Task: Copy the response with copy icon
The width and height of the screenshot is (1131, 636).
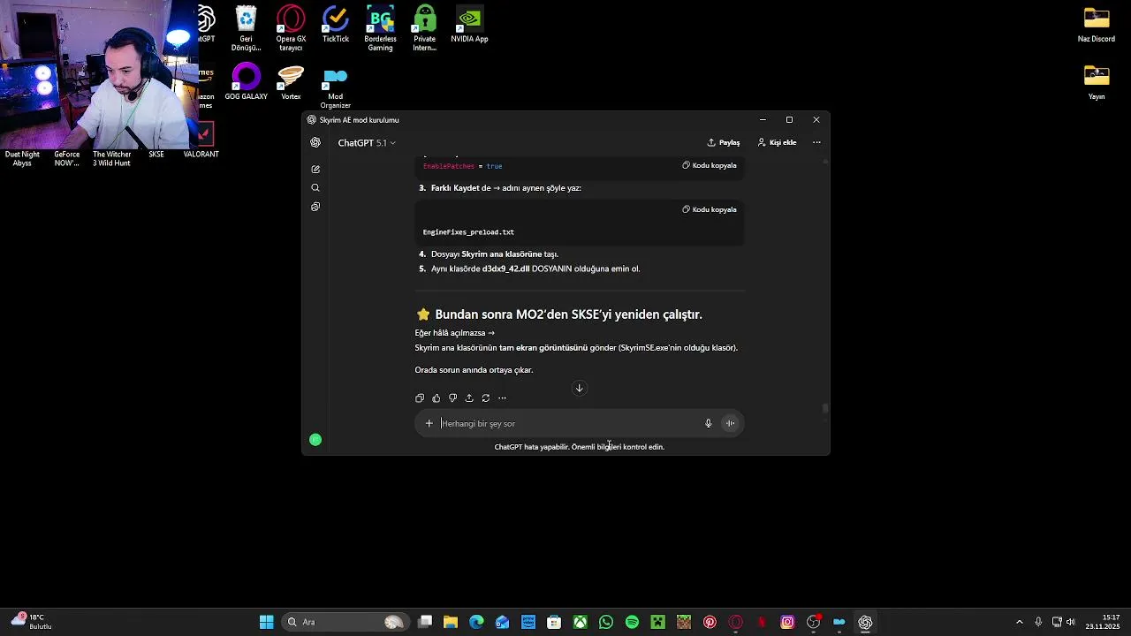Action: tap(420, 398)
